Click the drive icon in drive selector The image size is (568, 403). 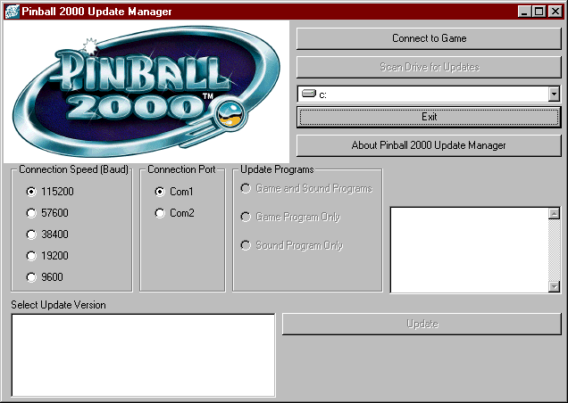coord(308,94)
